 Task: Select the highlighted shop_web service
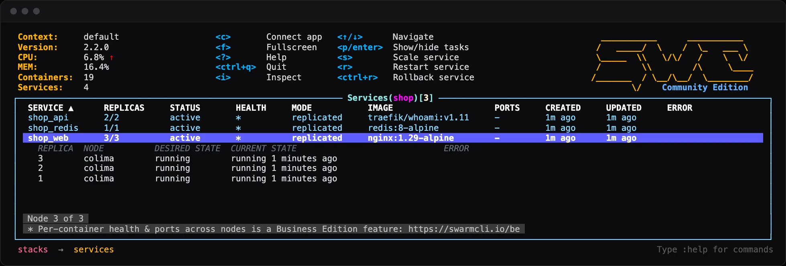tap(393, 138)
